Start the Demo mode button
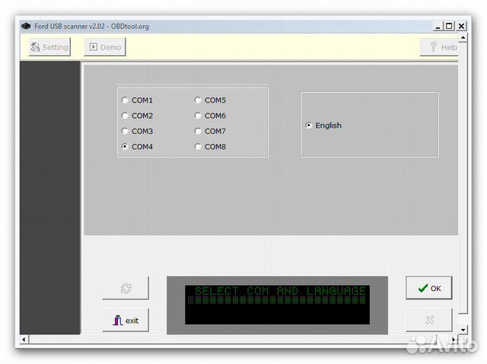 coord(105,47)
